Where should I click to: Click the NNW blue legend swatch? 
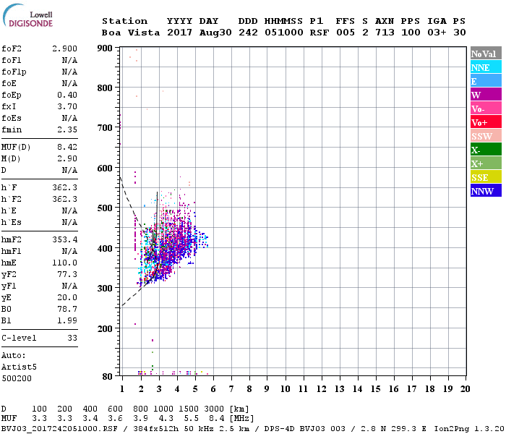(486, 191)
